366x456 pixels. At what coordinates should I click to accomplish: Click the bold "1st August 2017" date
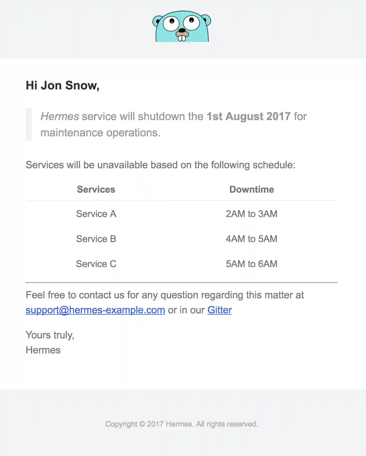(249, 116)
